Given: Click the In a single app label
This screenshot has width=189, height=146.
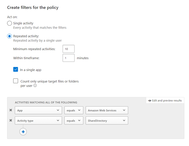Looking at the screenshot, I should click(x=31, y=70).
